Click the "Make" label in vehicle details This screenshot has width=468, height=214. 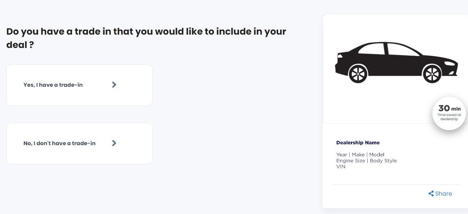pos(358,155)
